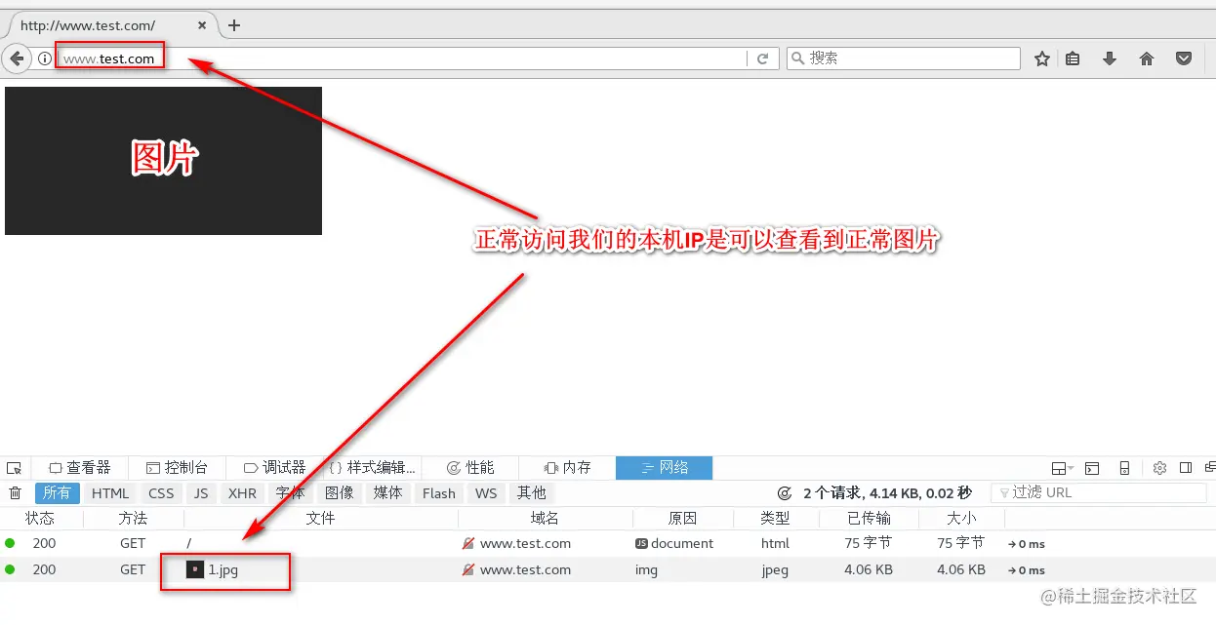
Task: Bookmark this page with the star icon
Action: [x=1042, y=59]
